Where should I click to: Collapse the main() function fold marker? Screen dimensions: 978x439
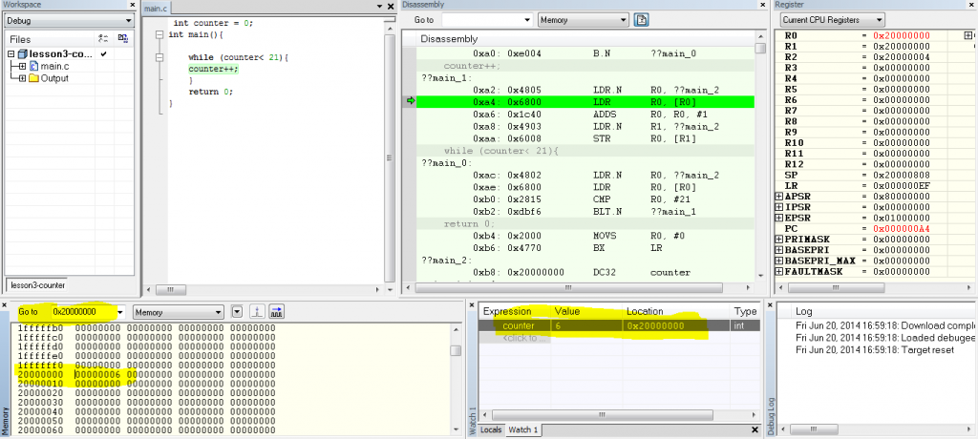pyautogui.click(x=160, y=35)
